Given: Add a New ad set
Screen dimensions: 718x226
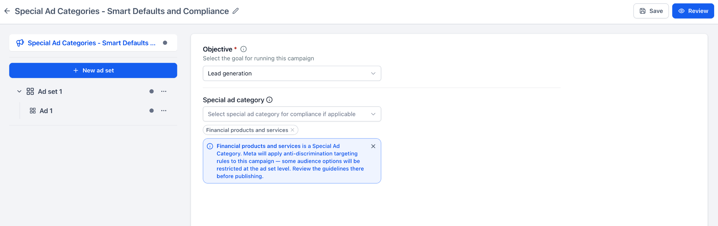Looking at the screenshot, I should coord(93,70).
